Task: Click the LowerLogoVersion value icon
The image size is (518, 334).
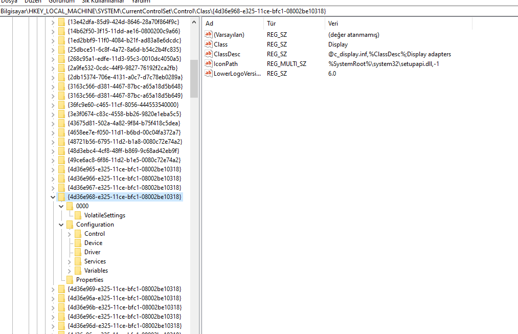Action: pyautogui.click(x=209, y=73)
